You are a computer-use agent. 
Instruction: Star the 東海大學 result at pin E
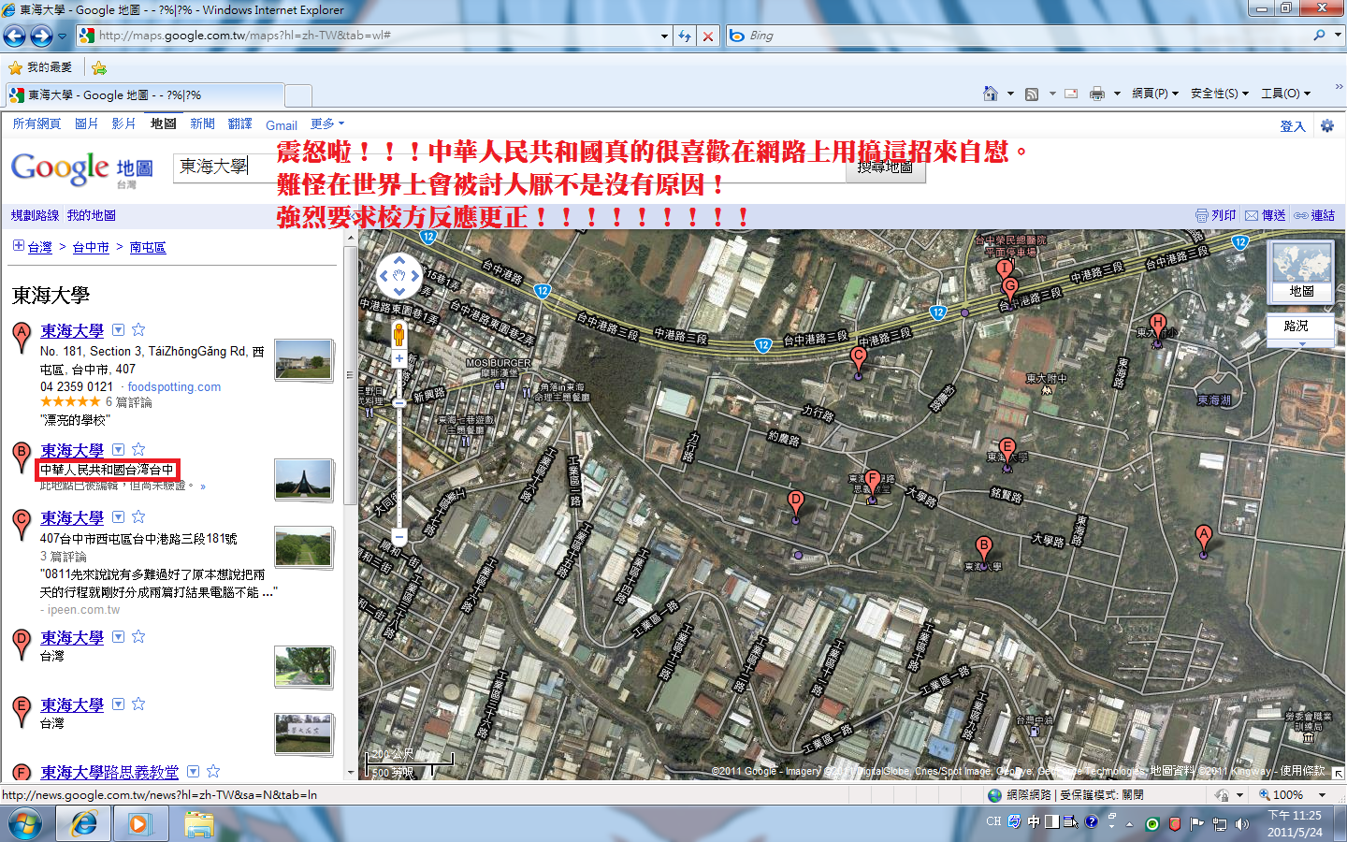[138, 704]
